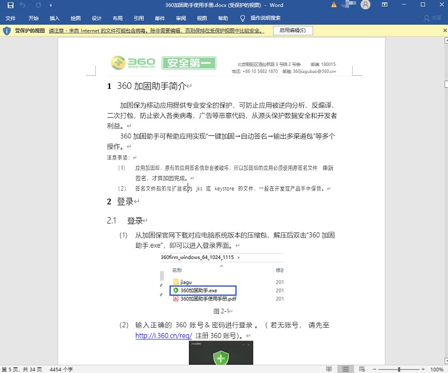Click zoom in plus button
Viewport: 448px width, 373px height.
click(423, 369)
